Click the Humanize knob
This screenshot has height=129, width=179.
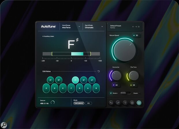pos(116,76)
